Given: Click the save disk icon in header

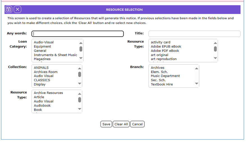Looking at the screenshot, I should click(9, 10).
